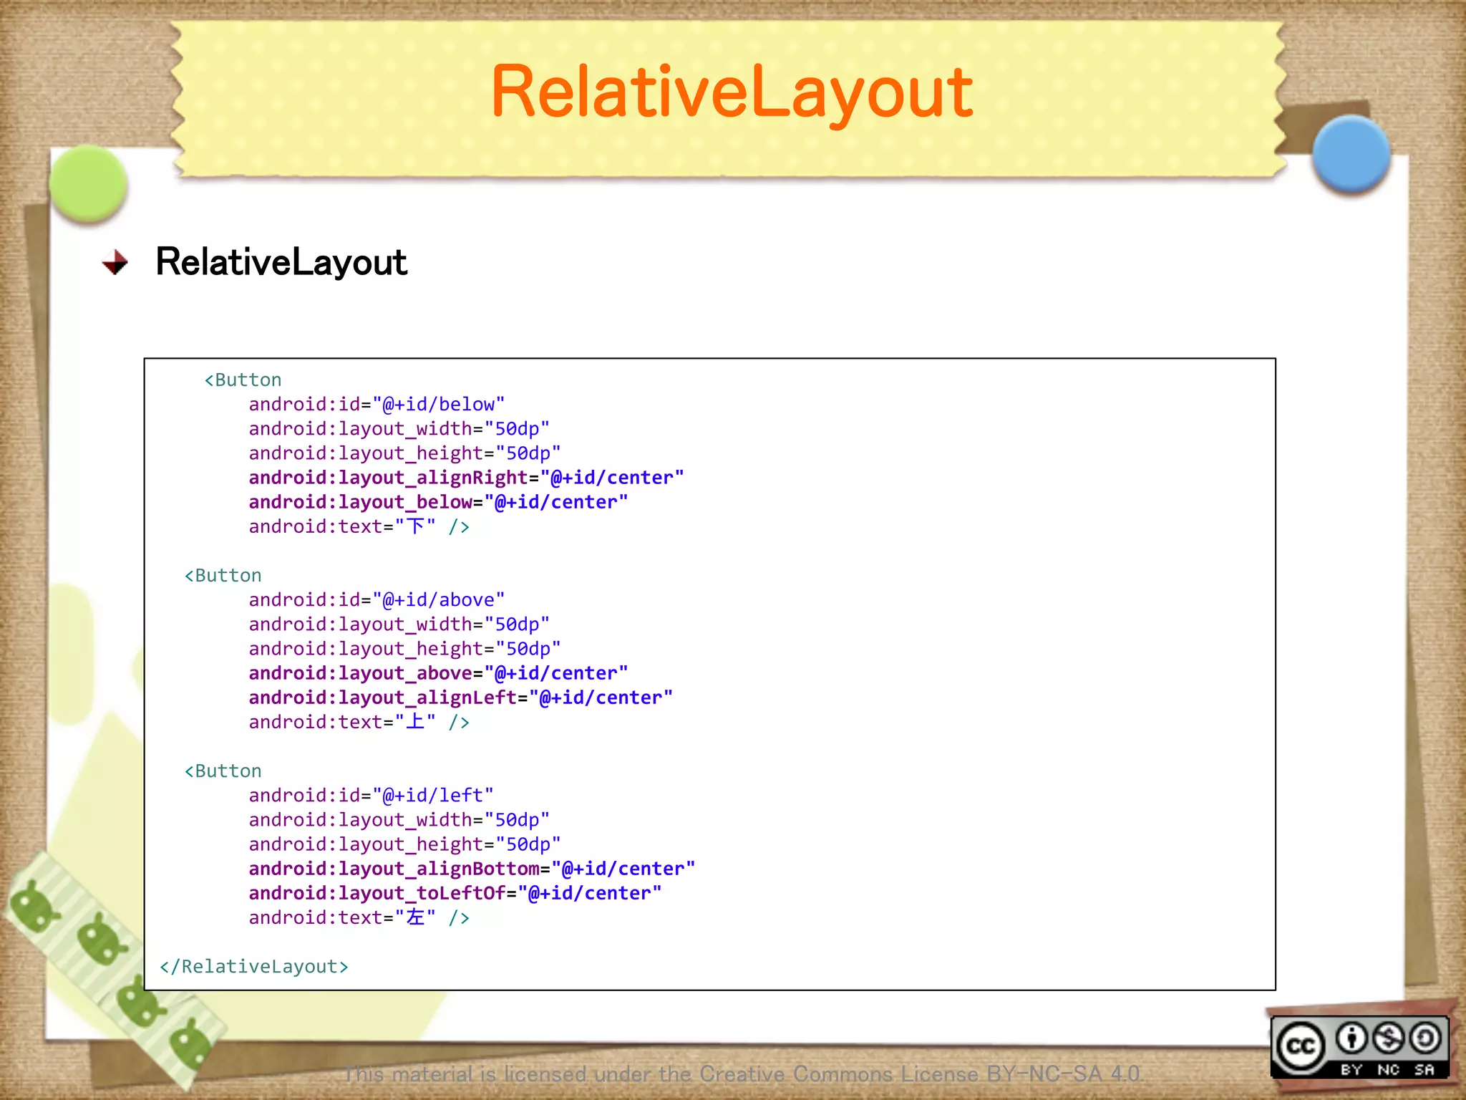The height and width of the screenshot is (1100, 1466).
Task: Click the layout_below="@+id/center" line
Action: (x=438, y=502)
